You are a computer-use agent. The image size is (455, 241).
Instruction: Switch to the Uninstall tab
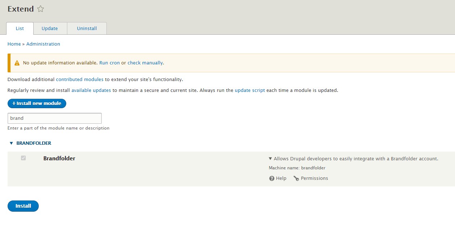coord(87,28)
